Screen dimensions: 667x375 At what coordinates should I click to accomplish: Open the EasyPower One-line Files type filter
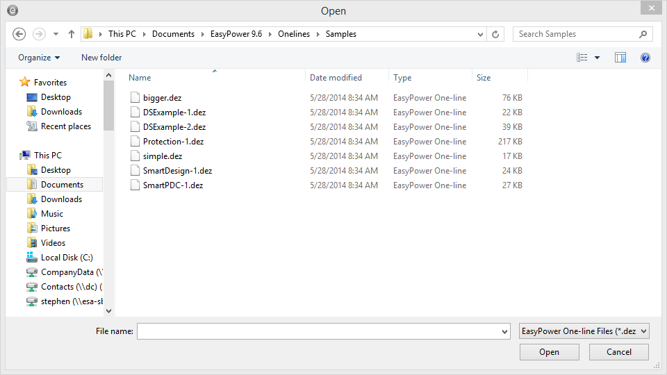click(x=584, y=331)
